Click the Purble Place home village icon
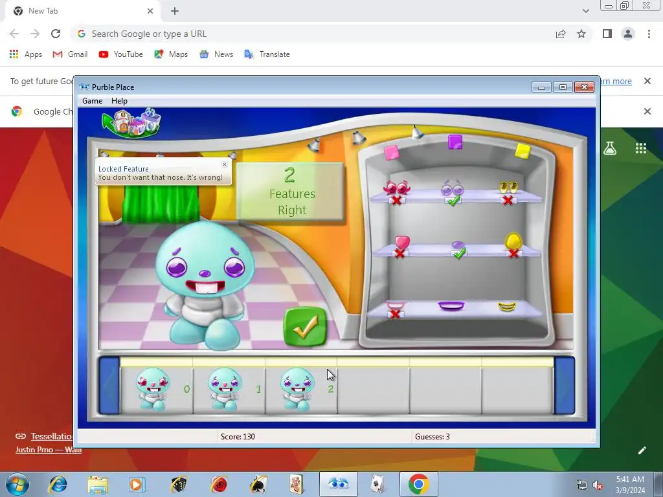This screenshot has width=663, height=497. click(x=132, y=123)
